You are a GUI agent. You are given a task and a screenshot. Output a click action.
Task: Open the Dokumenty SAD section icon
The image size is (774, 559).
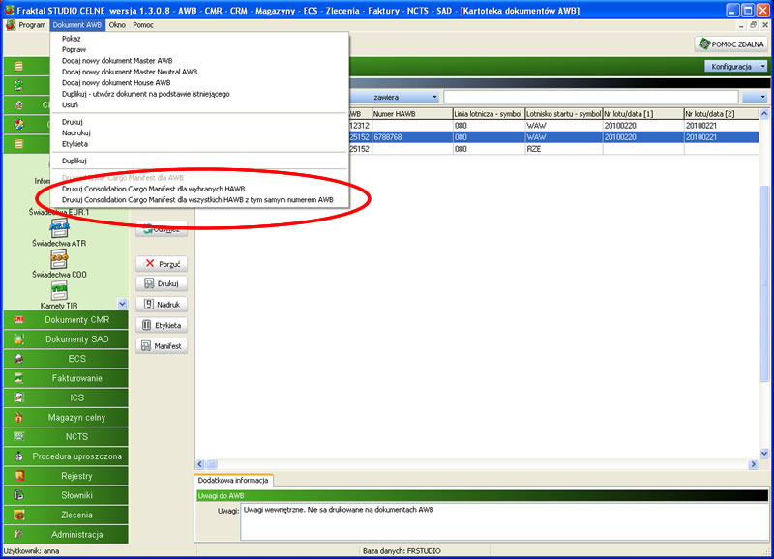pyautogui.click(x=18, y=338)
